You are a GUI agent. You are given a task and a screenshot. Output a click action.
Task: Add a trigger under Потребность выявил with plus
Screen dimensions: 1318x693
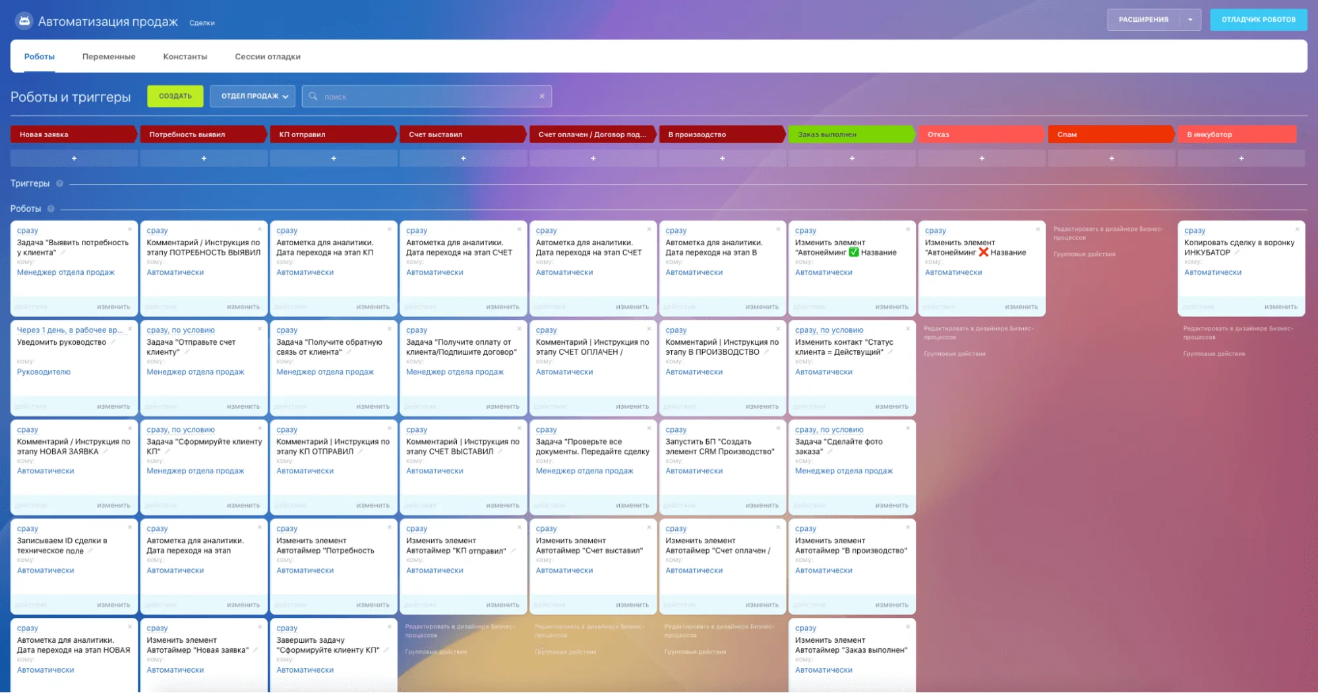(204, 158)
